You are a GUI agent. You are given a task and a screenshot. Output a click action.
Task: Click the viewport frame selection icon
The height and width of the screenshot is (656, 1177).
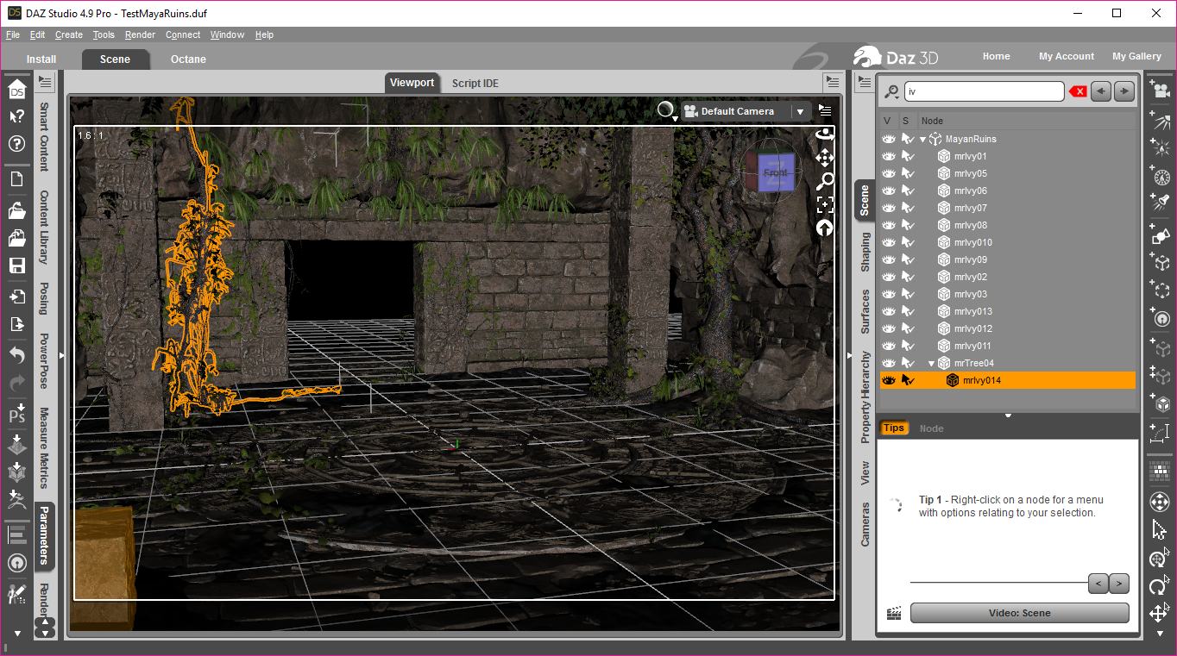coord(825,204)
